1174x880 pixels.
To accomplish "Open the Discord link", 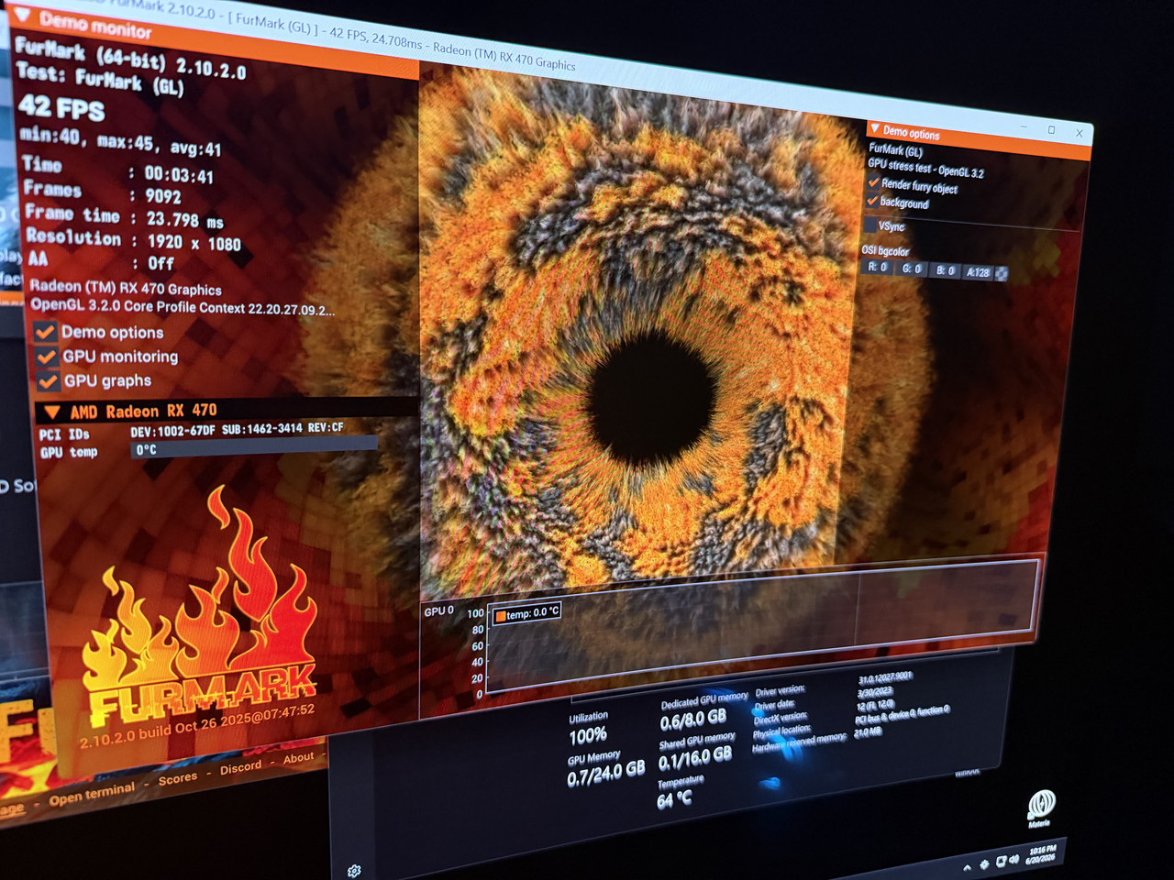I will (240, 767).
